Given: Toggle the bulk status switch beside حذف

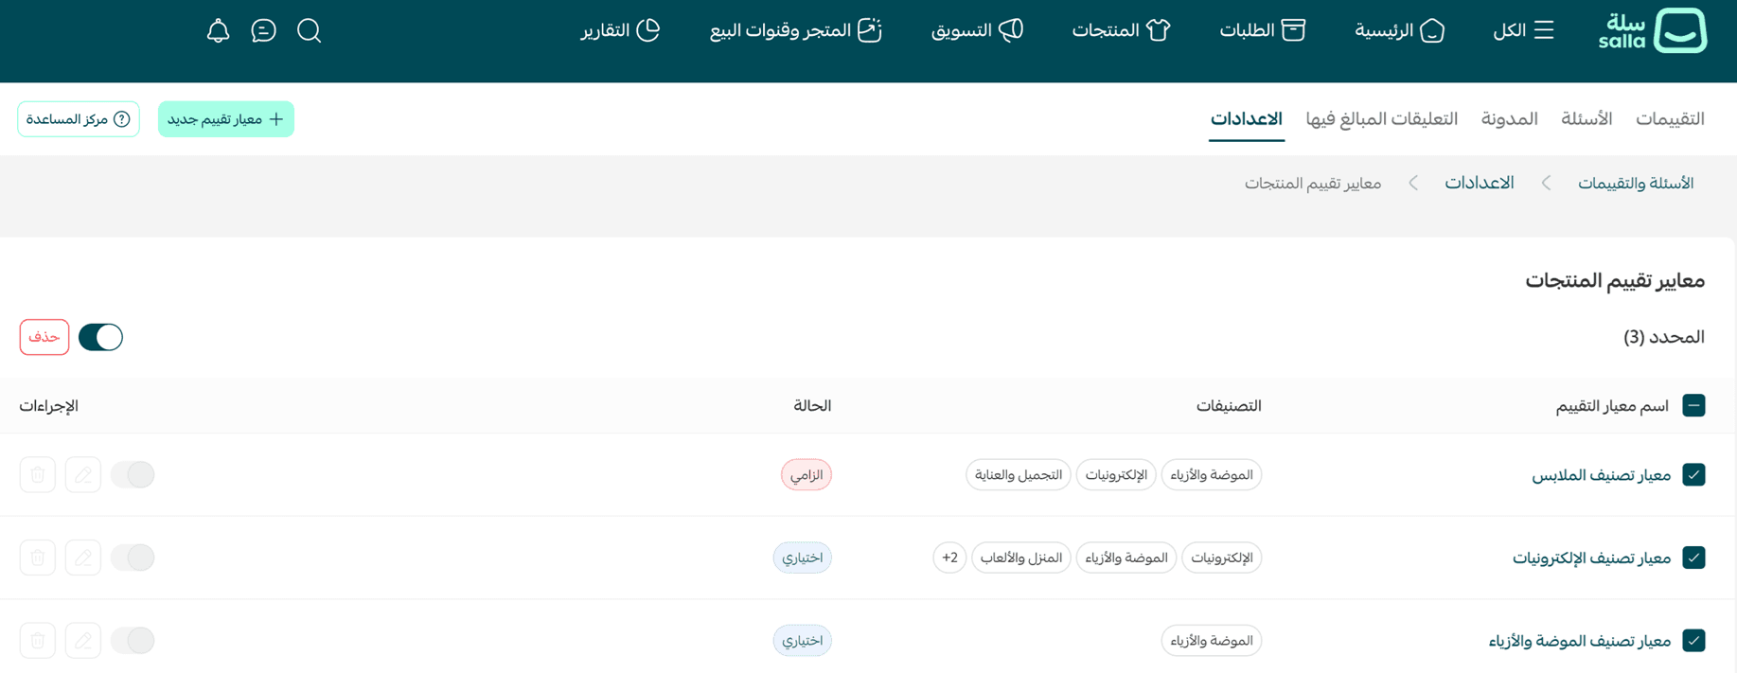Looking at the screenshot, I should tap(100, 337).
